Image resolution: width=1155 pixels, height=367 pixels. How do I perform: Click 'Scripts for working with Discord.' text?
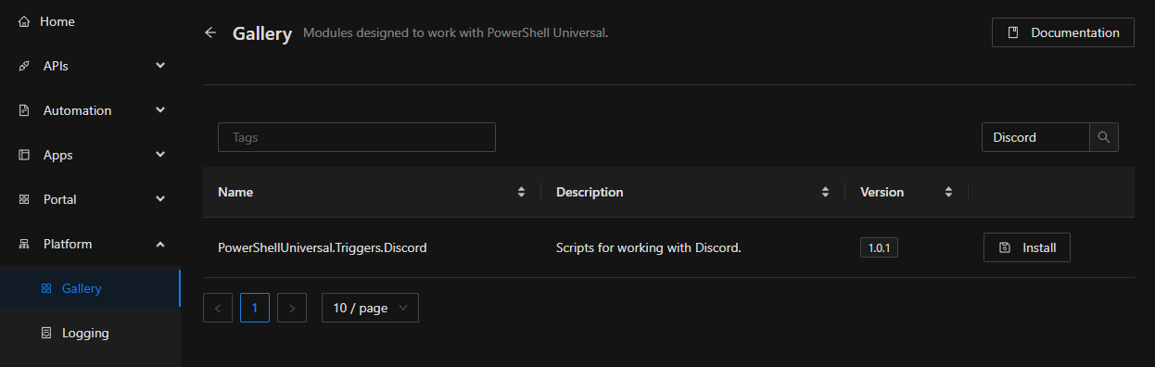coord(649,247)
